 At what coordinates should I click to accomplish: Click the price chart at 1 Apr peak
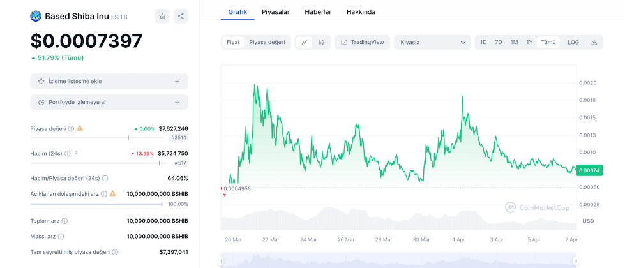[462, 97]
